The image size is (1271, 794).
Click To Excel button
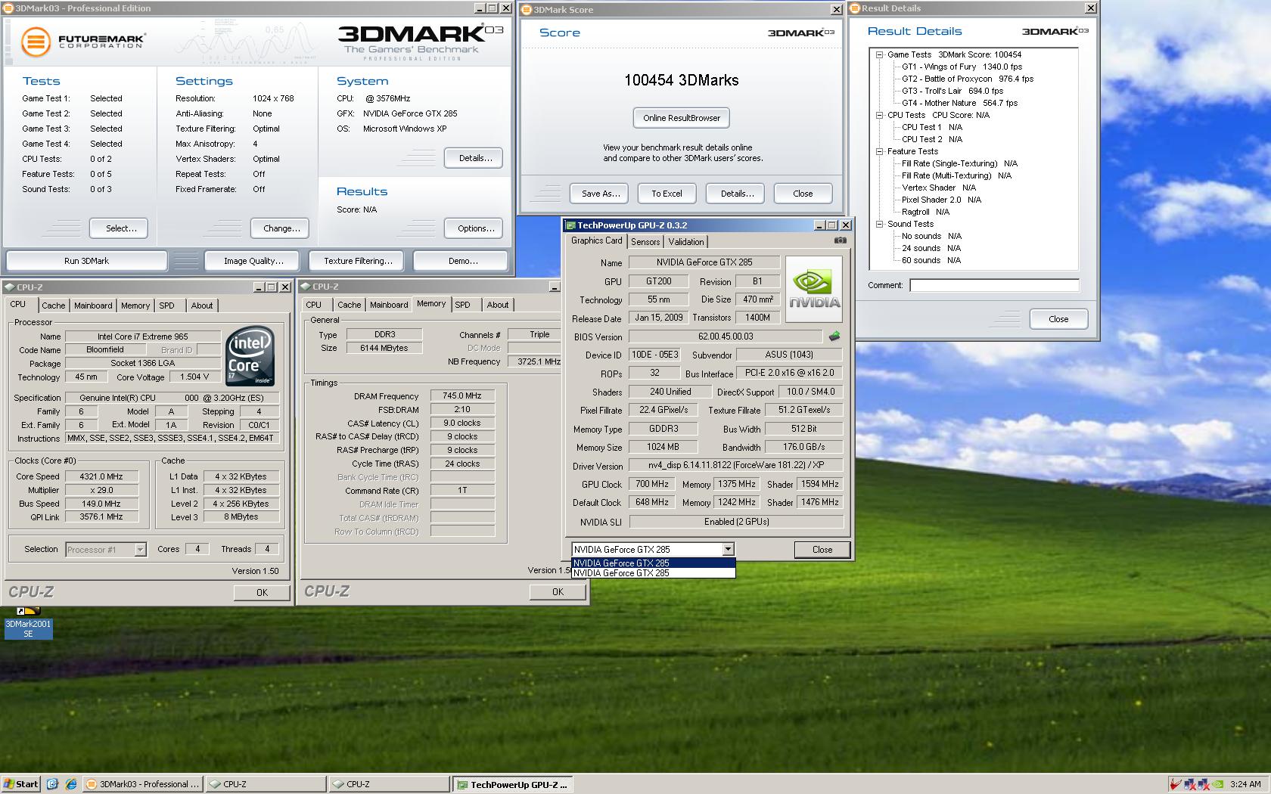(x=667, y=194)
